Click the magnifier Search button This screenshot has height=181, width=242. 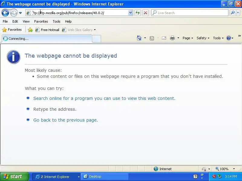coord(233,13)
